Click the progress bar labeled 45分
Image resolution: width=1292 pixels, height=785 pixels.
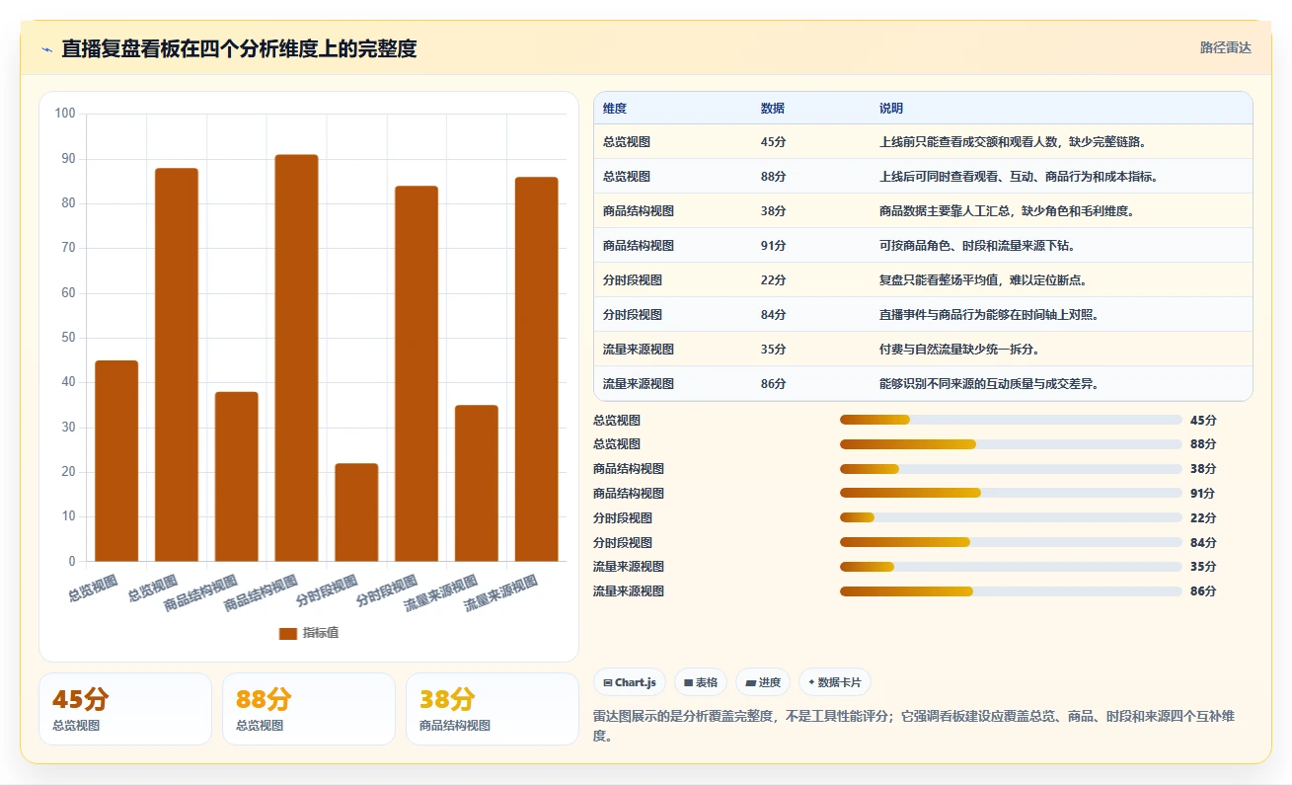(x=1011, y=420)
